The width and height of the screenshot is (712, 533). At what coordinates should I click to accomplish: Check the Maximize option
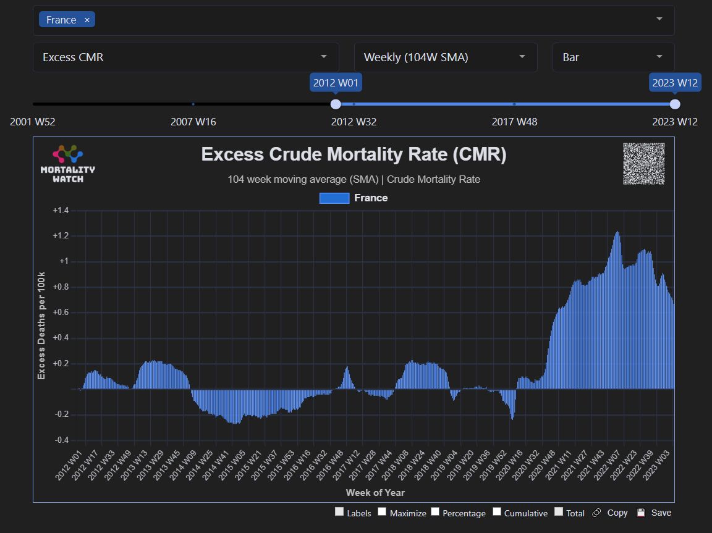point(383,512)
